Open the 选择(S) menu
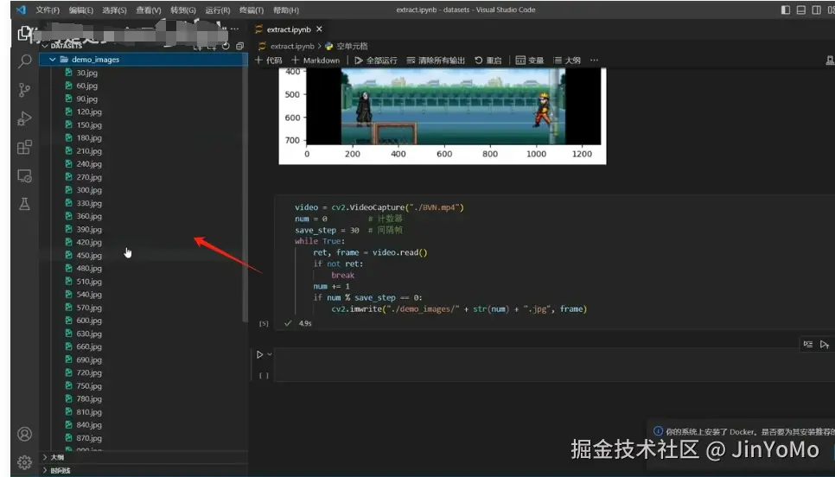 [x=114, y=10]
